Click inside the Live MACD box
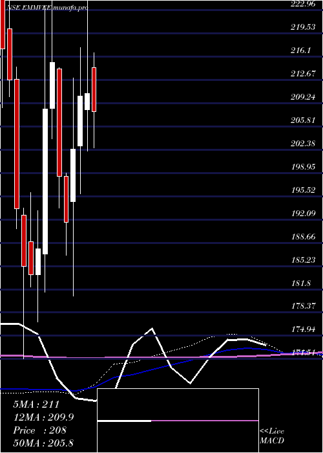 (x=178, y=421)
